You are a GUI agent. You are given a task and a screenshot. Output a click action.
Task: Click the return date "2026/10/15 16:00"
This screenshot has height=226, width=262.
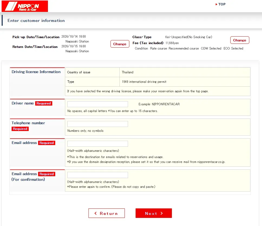click(x=74, y=46)
